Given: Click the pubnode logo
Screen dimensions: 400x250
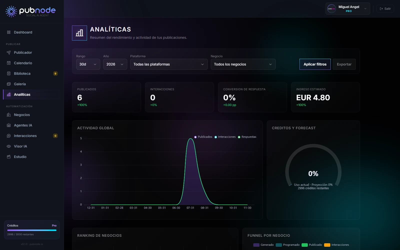Looking at the screenshot, I should click(x=30, y=11).
